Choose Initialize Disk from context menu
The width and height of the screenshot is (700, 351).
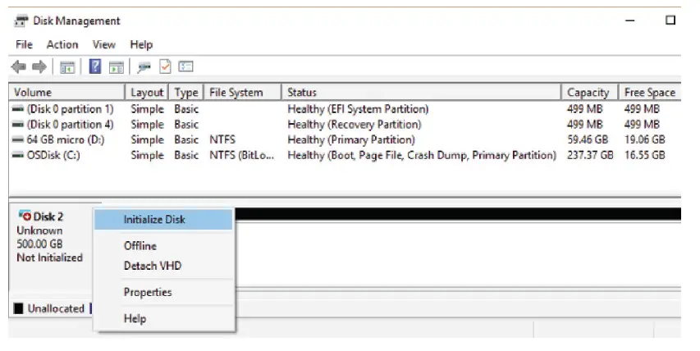pos(163,220)
